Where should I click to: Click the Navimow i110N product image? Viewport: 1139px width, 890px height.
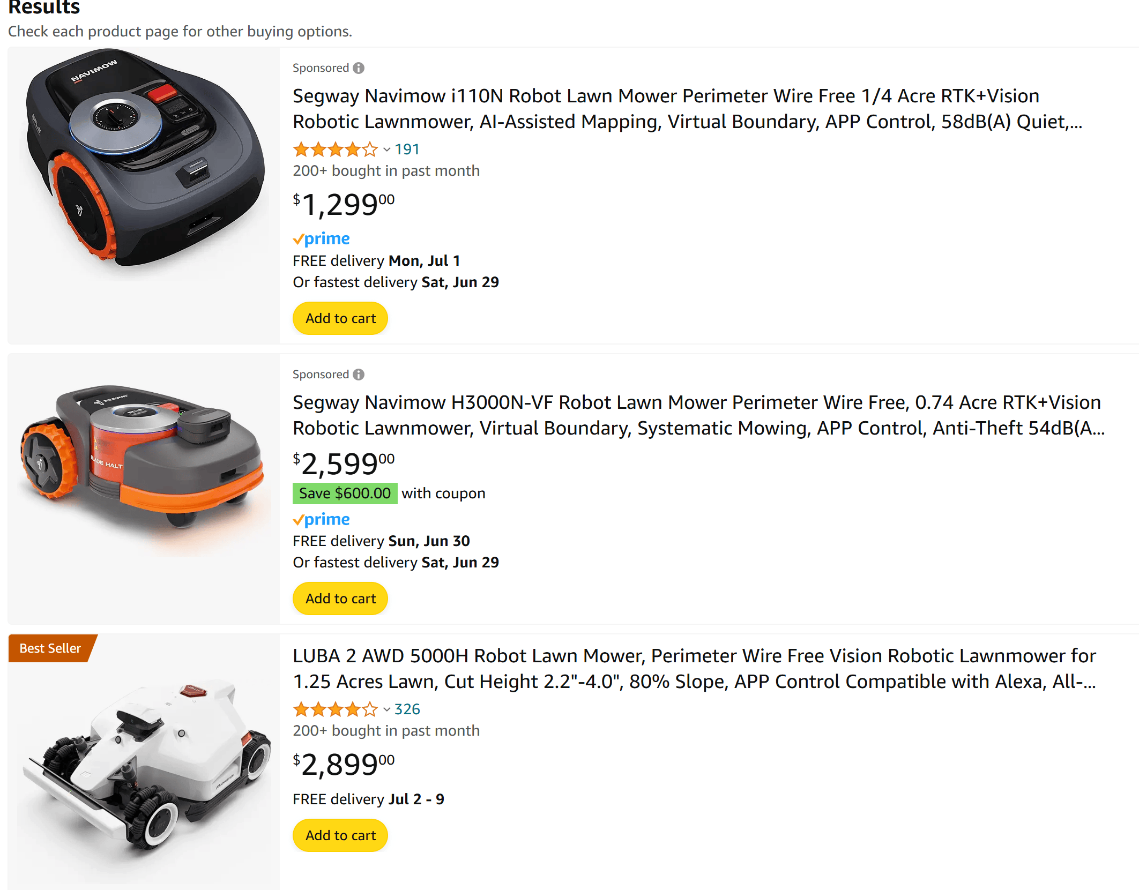[x=144, y=161]
